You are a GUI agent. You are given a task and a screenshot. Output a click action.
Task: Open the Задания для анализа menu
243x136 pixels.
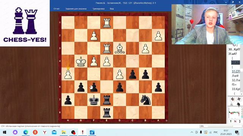click(x=76, y=9)
